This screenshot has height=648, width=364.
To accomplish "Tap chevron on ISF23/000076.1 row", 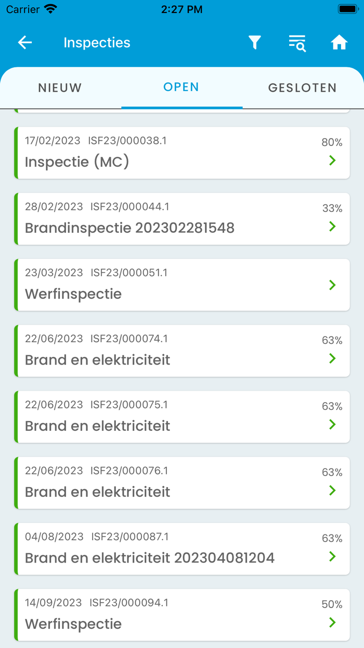I will (333, 491).
